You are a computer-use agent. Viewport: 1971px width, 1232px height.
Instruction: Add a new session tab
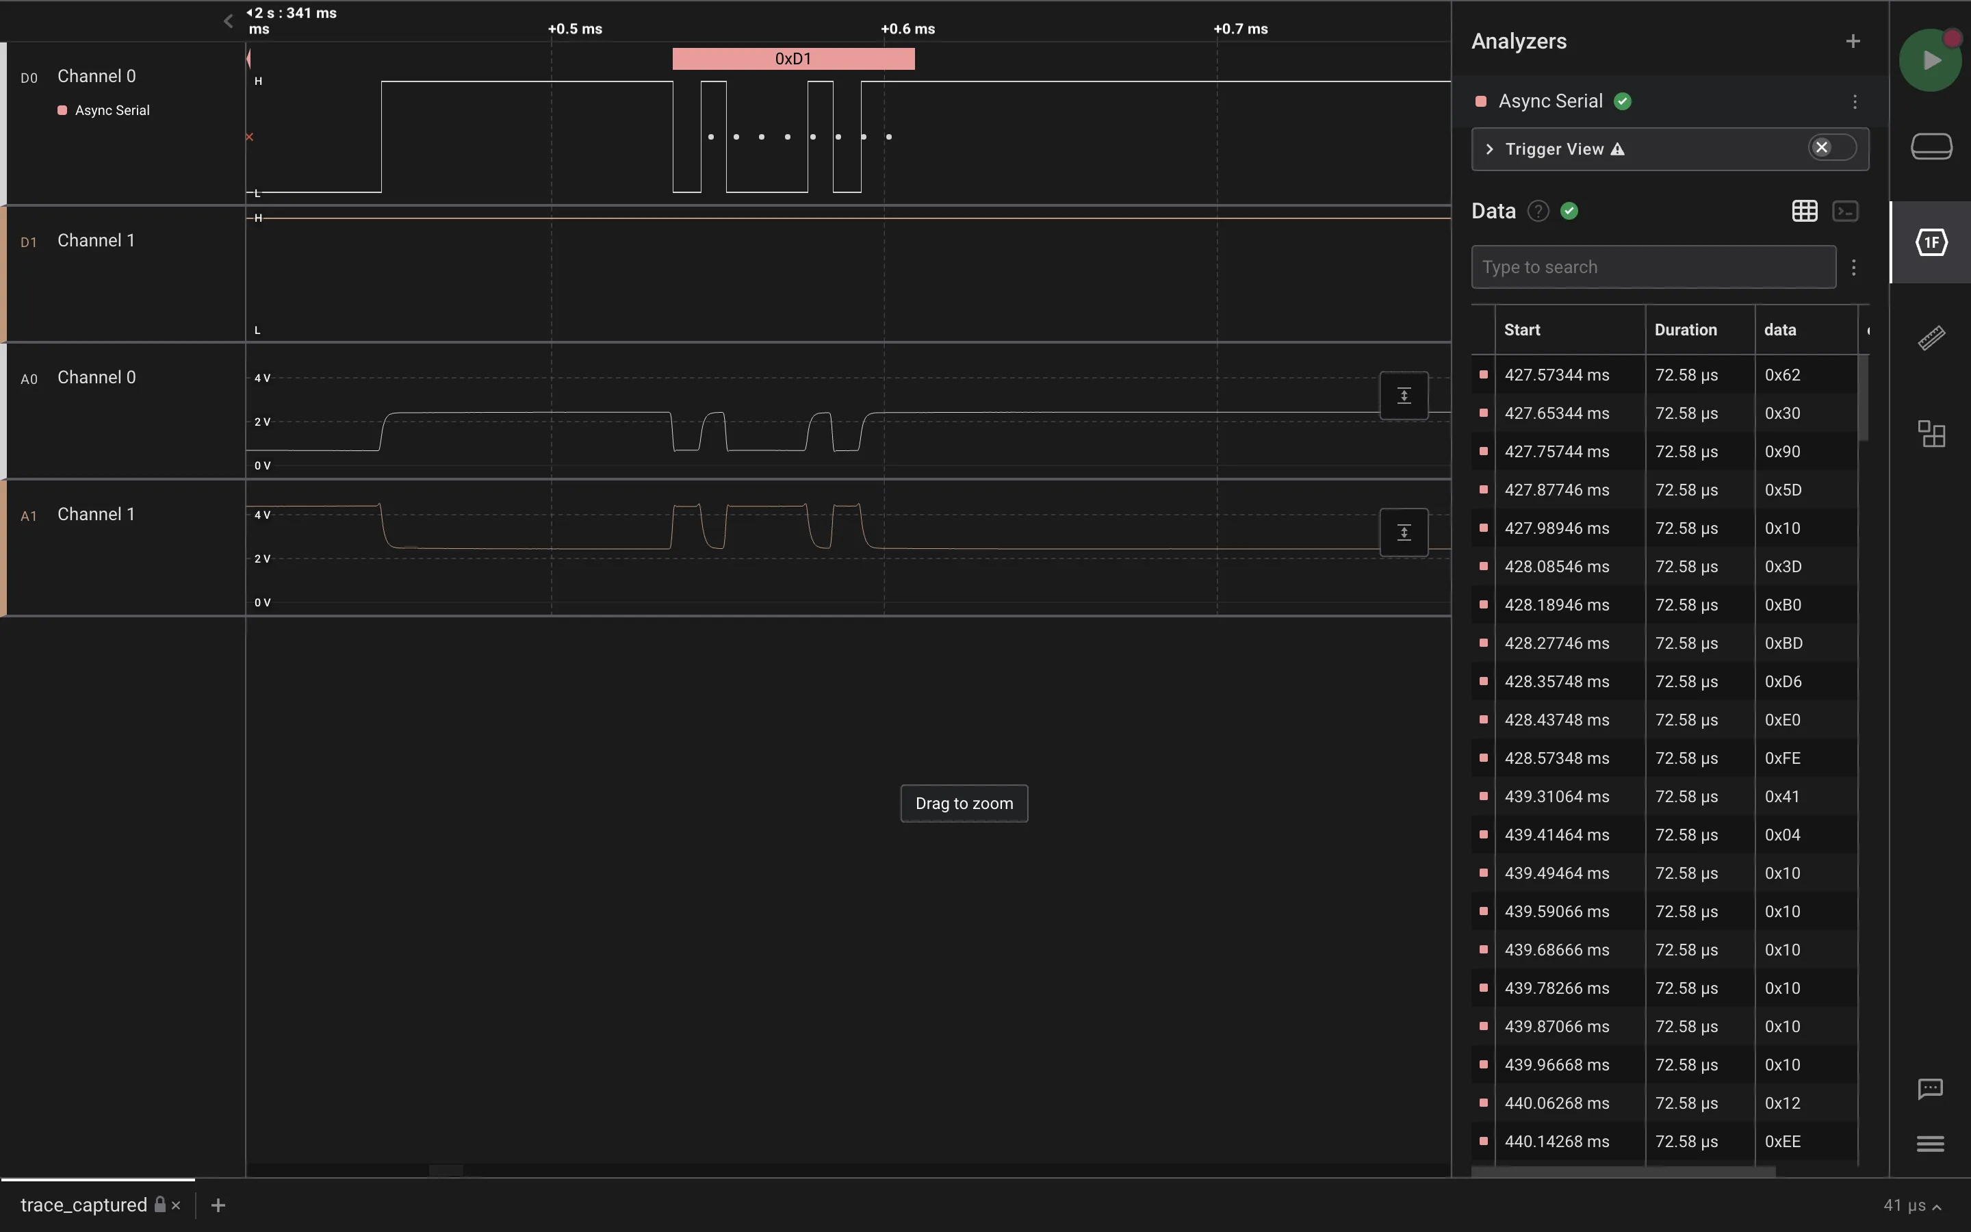tap(218, 1205)
